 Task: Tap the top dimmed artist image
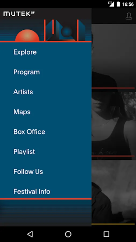(x=114, y=56)
